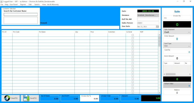Click payment list scroll-left arrow
Screen dimensions: 194x103
point(164,74)
